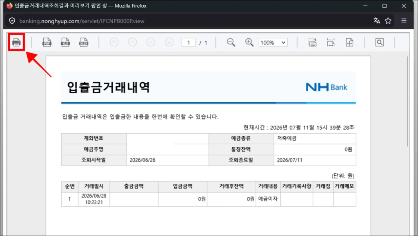Click the 저축예금 value cell
The height and width of the screenshot is (236, 418).
click(x=315, y=138)
